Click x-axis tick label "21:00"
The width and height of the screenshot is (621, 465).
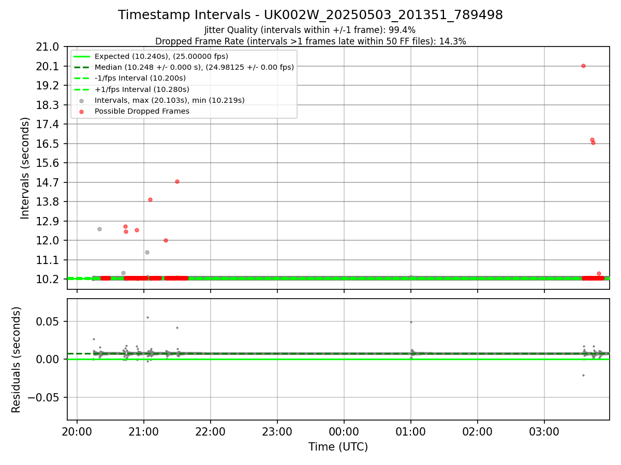(x=144, y=431)
